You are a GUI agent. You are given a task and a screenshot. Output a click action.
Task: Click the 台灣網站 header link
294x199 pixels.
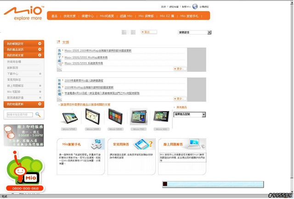tap(204, 7)
